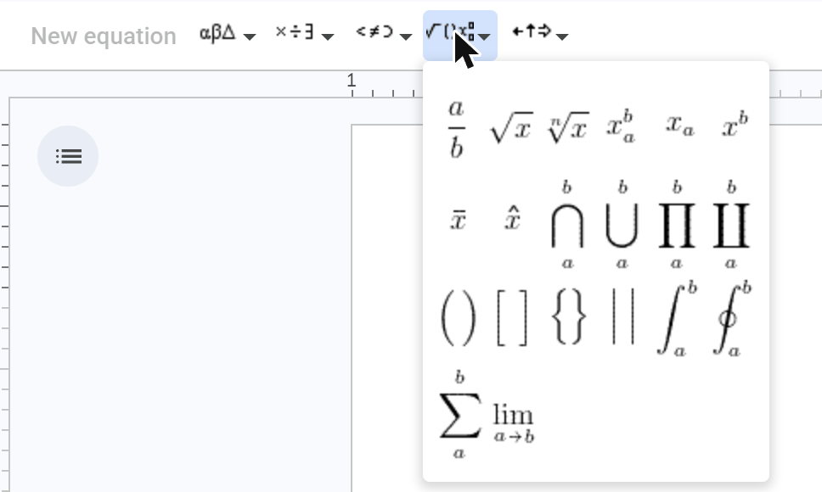The image size is (822, 492).
Task: Open the arrows symbols dropdown
Action: coord(540,34)
